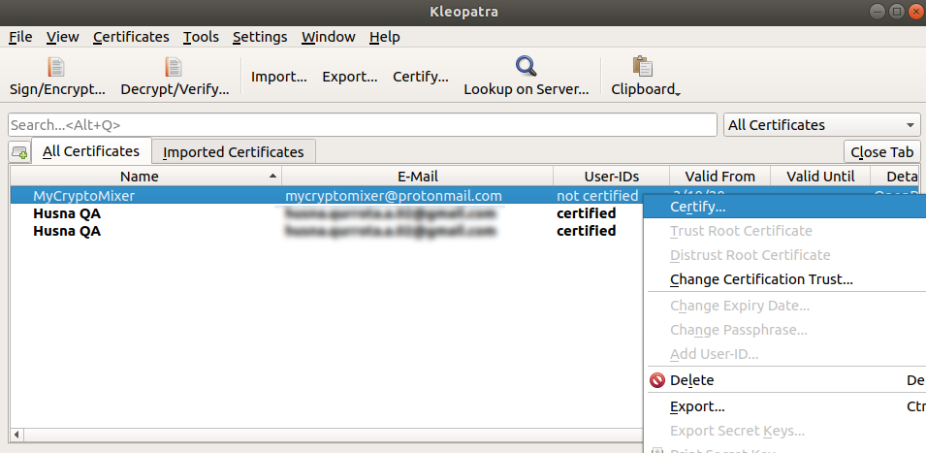
Task: Open the All Certificates filter combo box
Action: [x=821, y=125]
